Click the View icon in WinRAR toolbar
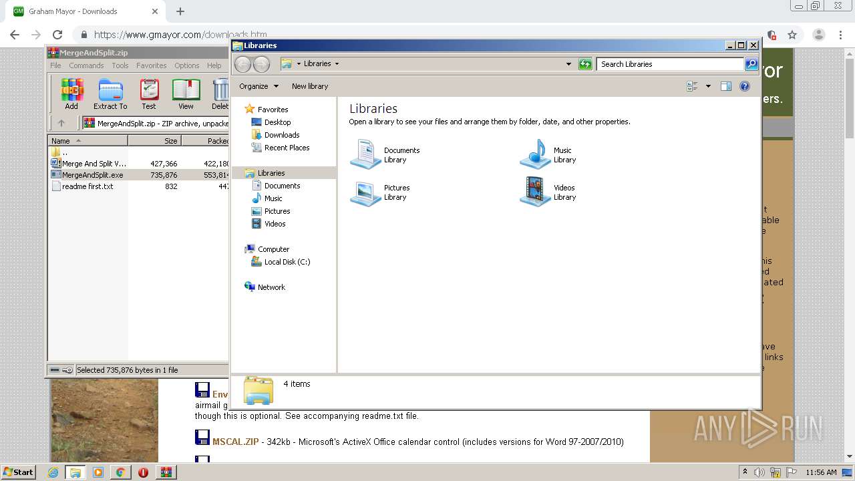 (186, 94)
